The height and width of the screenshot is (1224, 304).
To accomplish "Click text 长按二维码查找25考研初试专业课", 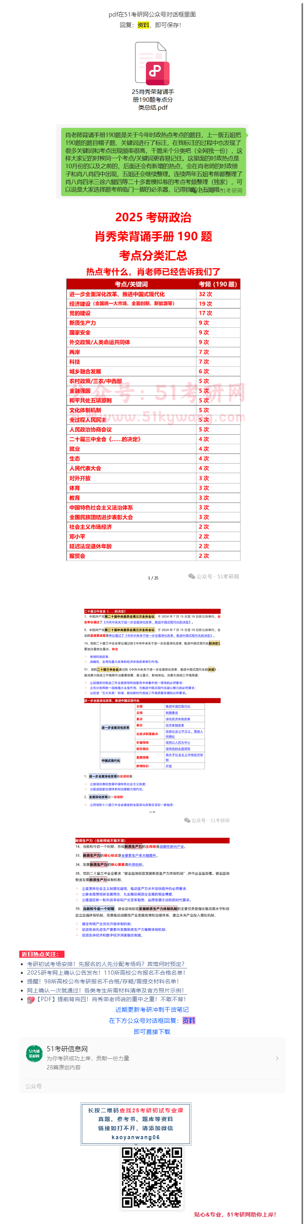I will [x=135, y=1110].
